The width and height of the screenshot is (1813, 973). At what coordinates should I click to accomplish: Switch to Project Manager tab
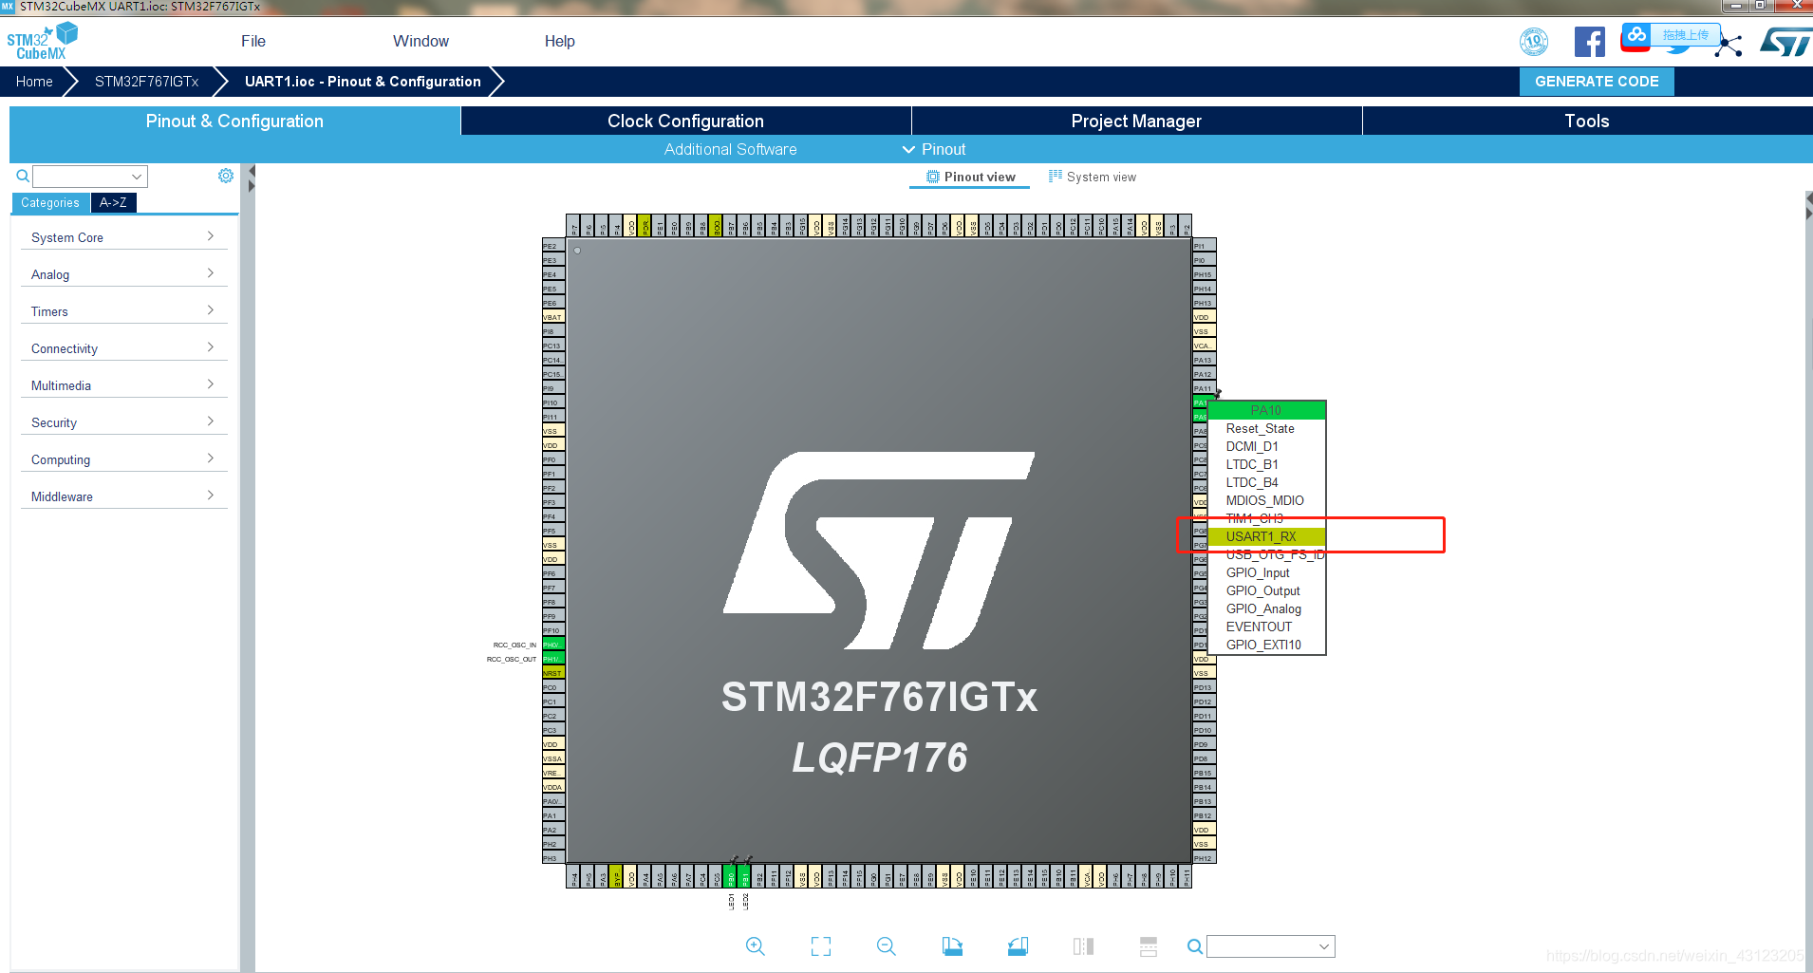[x=1136, y=121]
